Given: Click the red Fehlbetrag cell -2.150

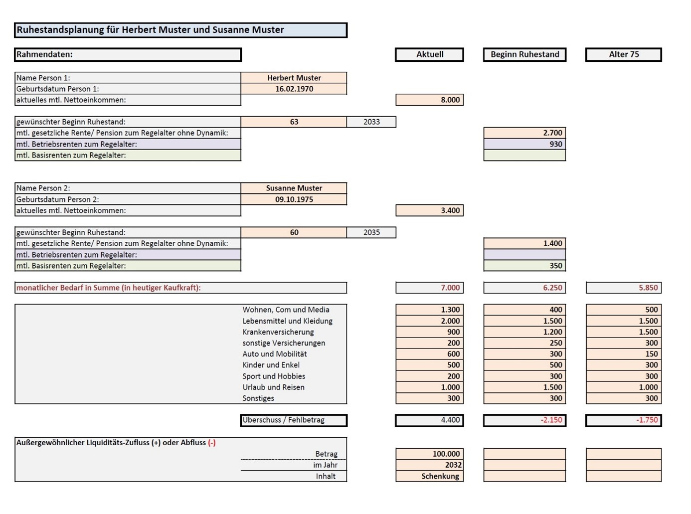Looking at the screenshot, I should tap(524, 420).
